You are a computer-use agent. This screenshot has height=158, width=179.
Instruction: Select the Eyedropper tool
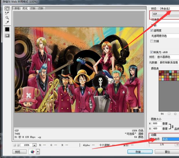[x=7, y=22]
